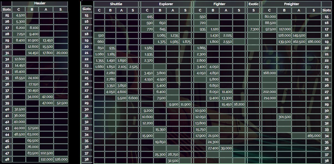Click the Shuttle column group header
The height and width of the screenshot is (164, 334).
tap(116, 4)
